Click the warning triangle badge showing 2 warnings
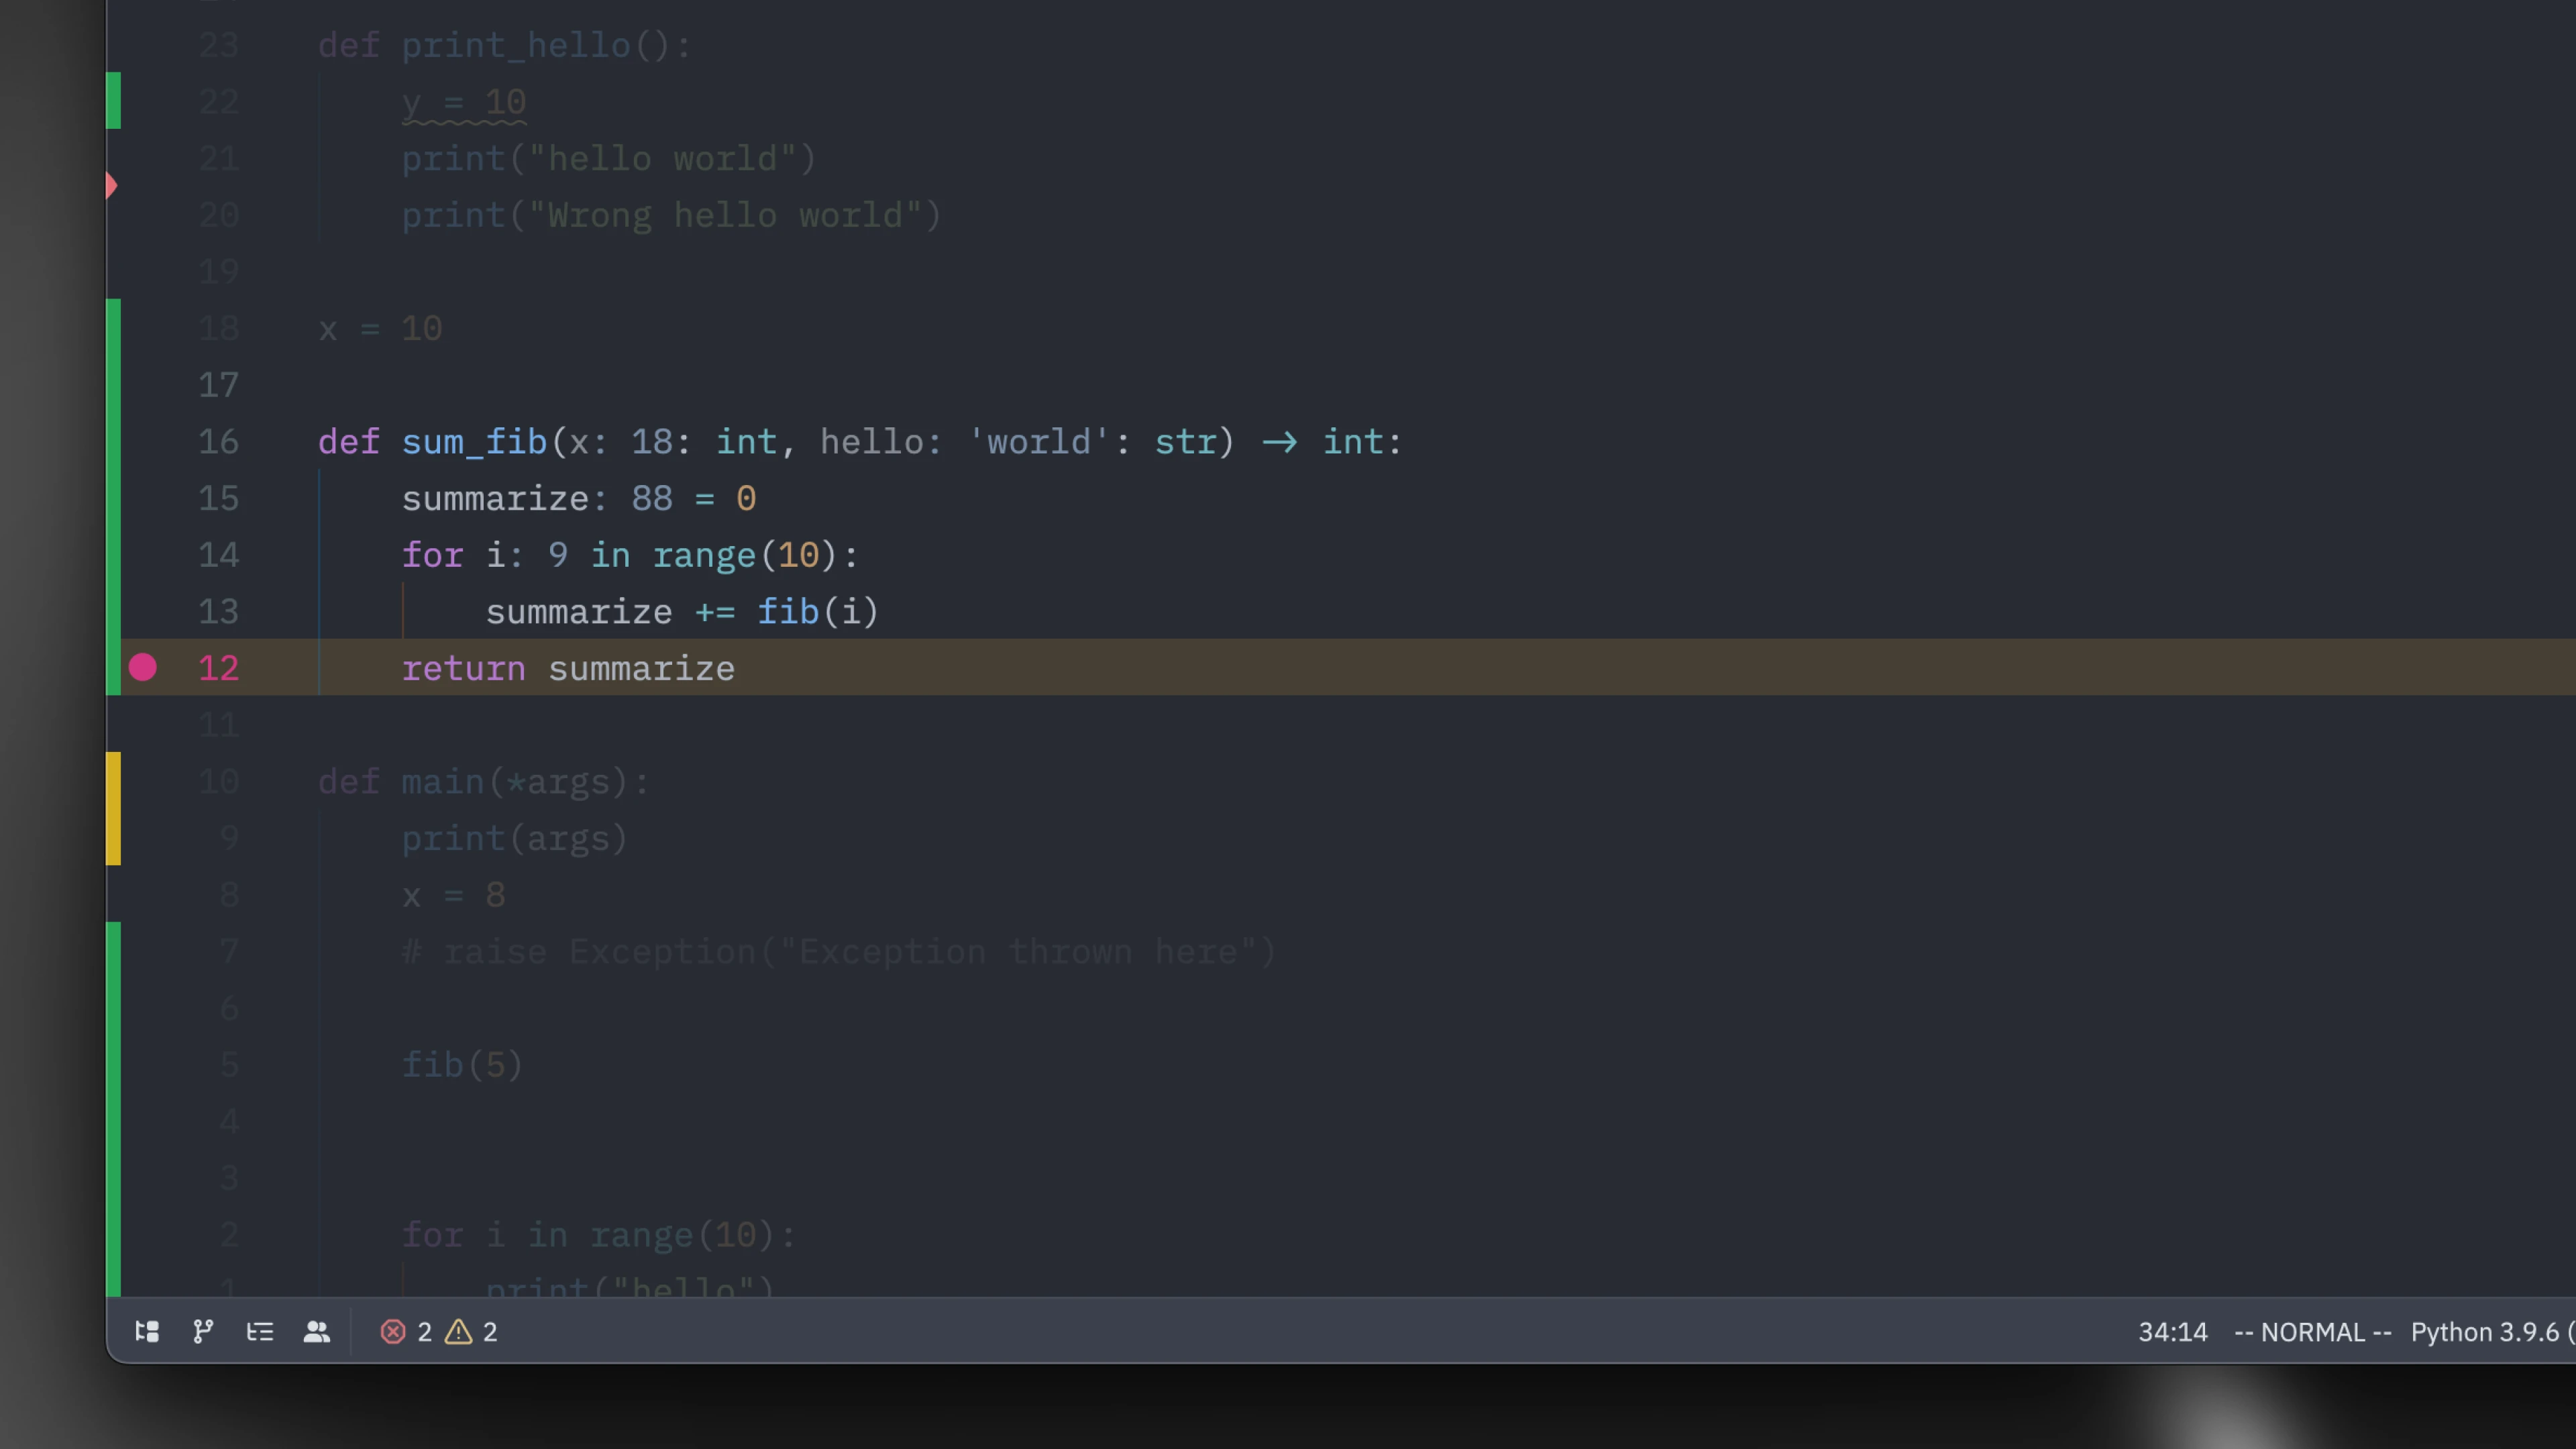 pyautogui.click(x=472, y=1331)
